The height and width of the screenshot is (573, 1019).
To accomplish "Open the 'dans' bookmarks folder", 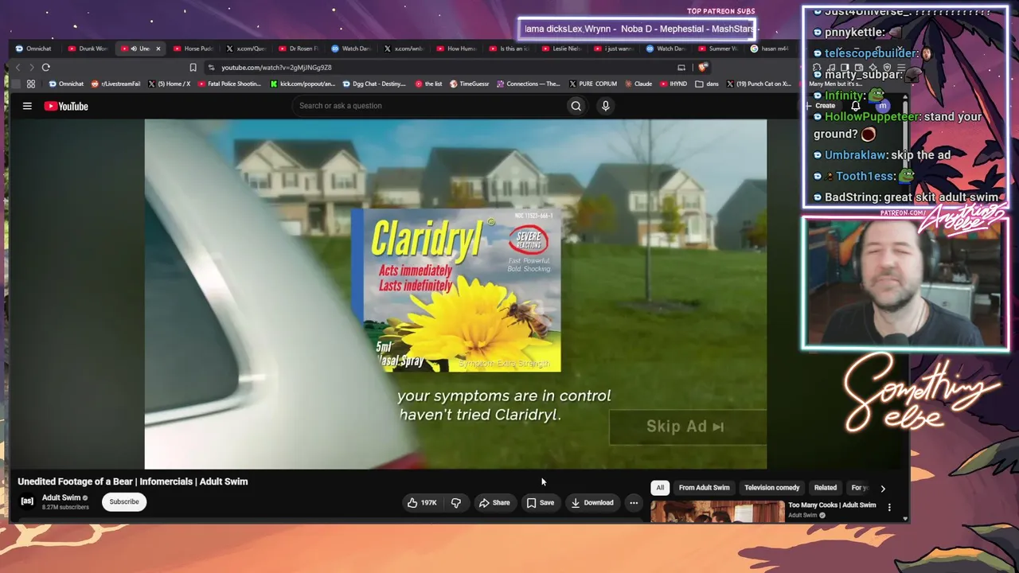I will click(x=706, y=84).
